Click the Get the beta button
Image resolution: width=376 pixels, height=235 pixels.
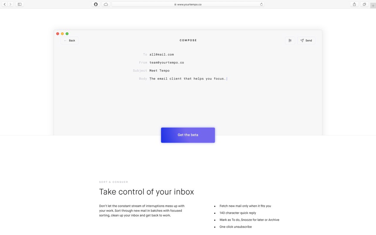pos(188,135)
